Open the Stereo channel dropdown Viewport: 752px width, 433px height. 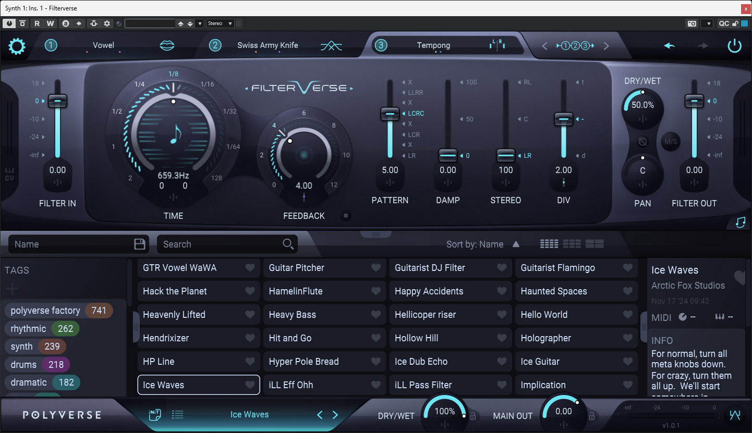click(x=220, y=23)
